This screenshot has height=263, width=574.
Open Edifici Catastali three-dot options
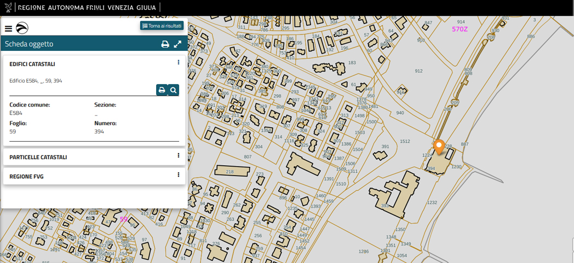179,62
